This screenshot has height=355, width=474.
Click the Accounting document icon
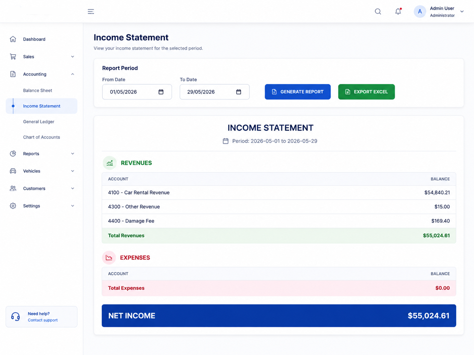click(13, 74)
